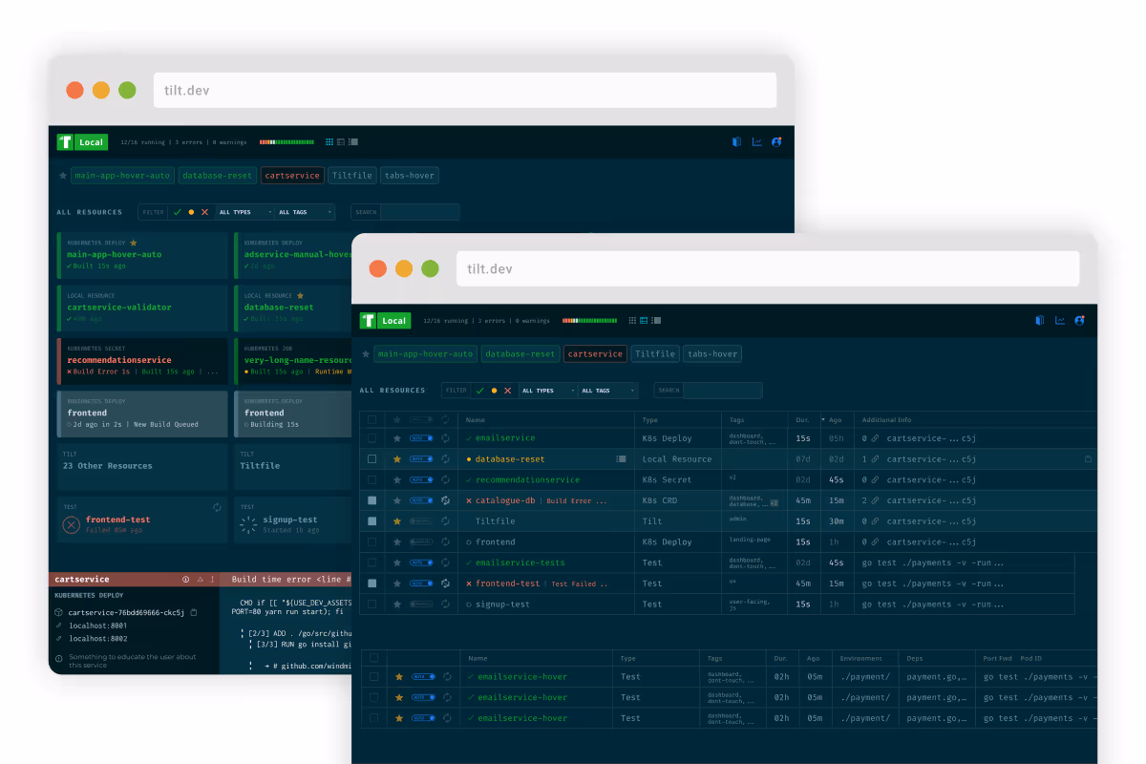Trigger update for the catalogue-db row
The width and height of the screenshot is (1146, 764).
(445, 500)
